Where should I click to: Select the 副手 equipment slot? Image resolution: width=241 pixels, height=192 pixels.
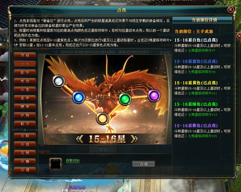tap(25, 72)
